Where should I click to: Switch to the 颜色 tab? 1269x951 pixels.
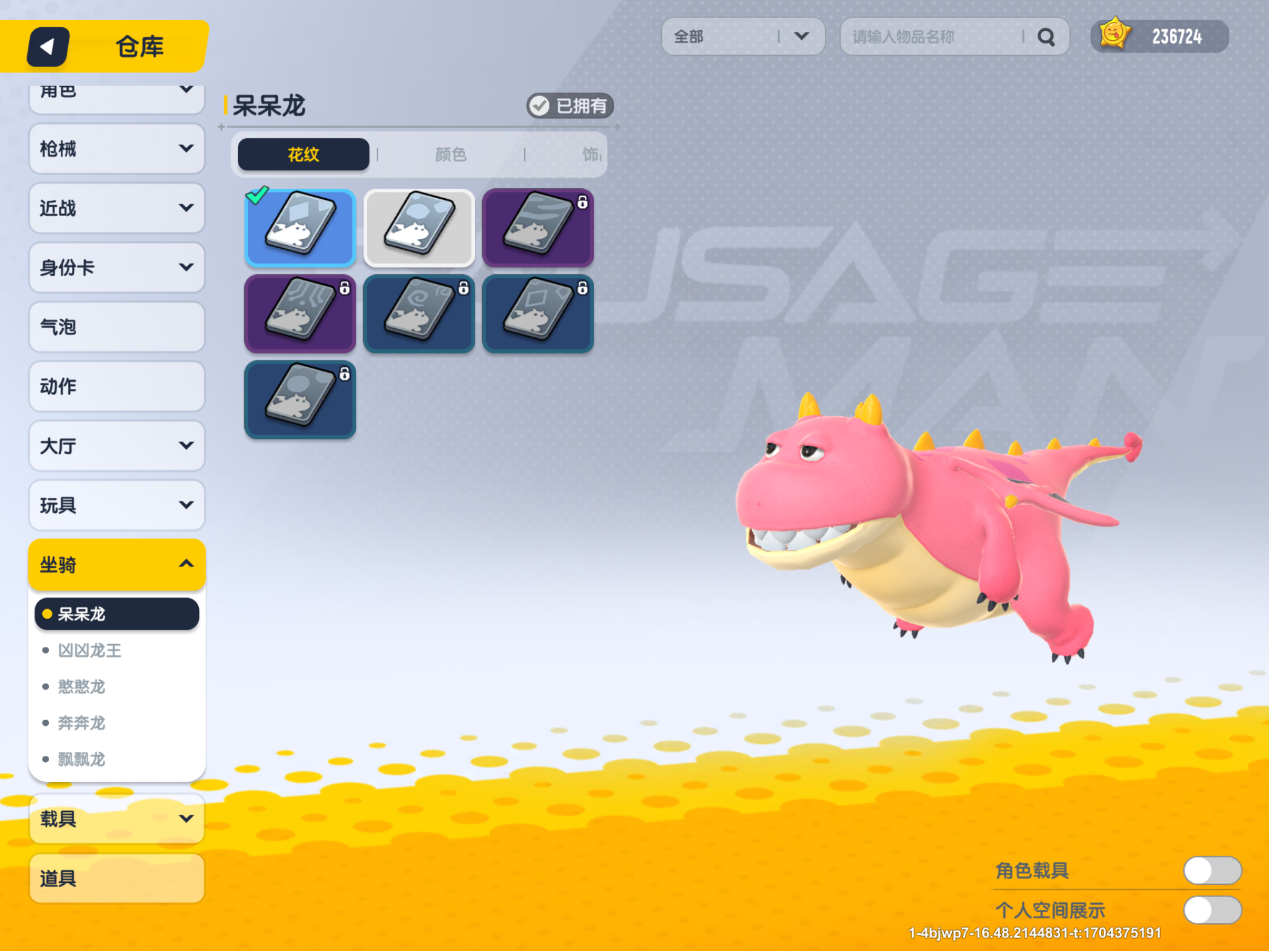pyautogui.click(x=450, y=154)
